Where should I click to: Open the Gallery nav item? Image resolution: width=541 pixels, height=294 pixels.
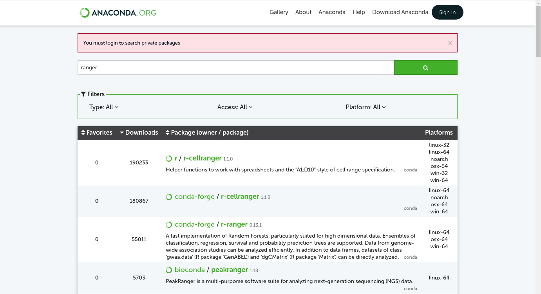(x=279, y=12)
